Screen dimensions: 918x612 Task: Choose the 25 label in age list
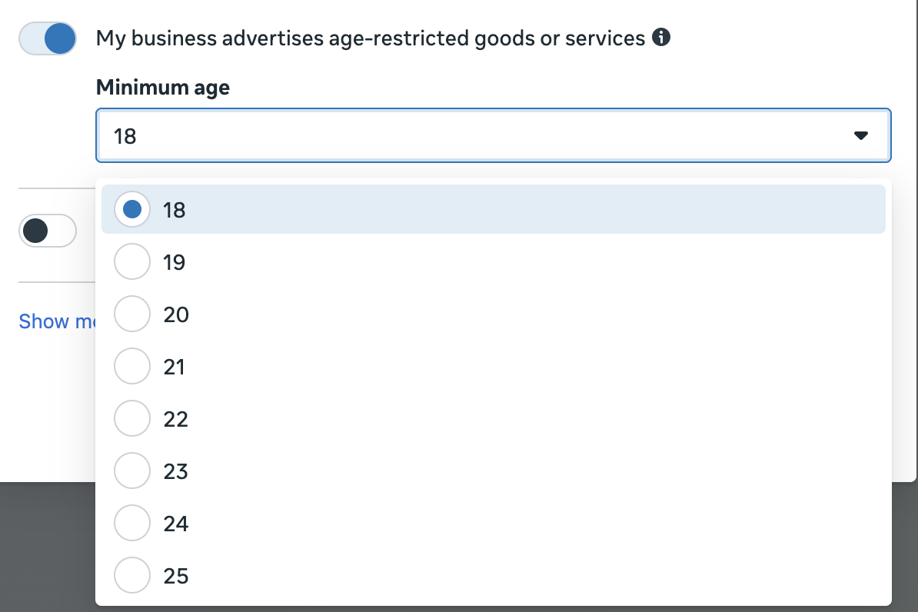coord(175,577)
